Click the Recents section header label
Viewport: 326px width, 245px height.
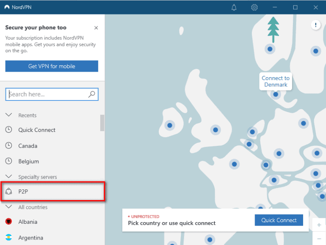[28, 115]
